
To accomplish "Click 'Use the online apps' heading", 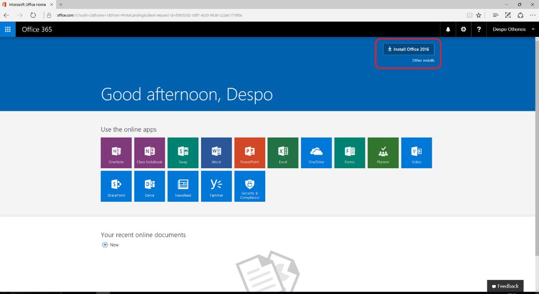I will pyautogui.click(x=128, y=129).
